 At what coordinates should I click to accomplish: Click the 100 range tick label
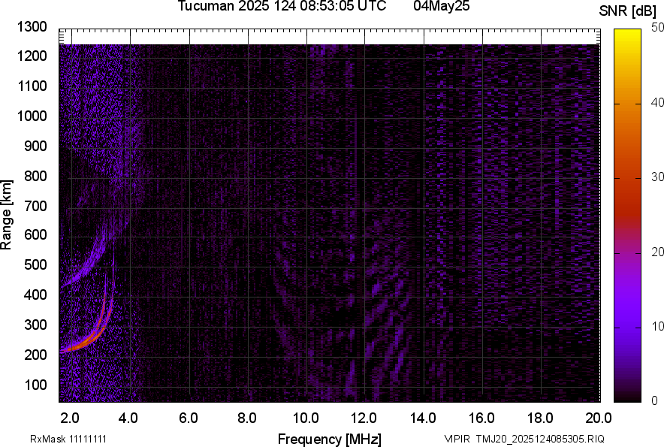[x=35, y=385]
